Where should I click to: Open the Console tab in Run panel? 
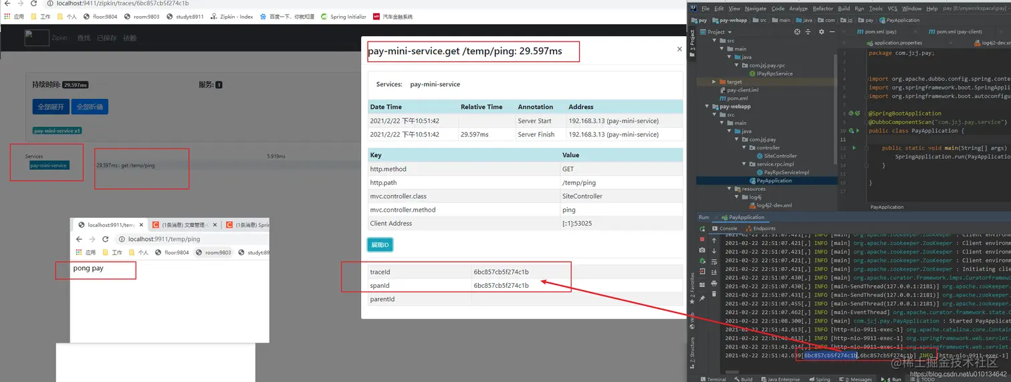click(723, 228)
